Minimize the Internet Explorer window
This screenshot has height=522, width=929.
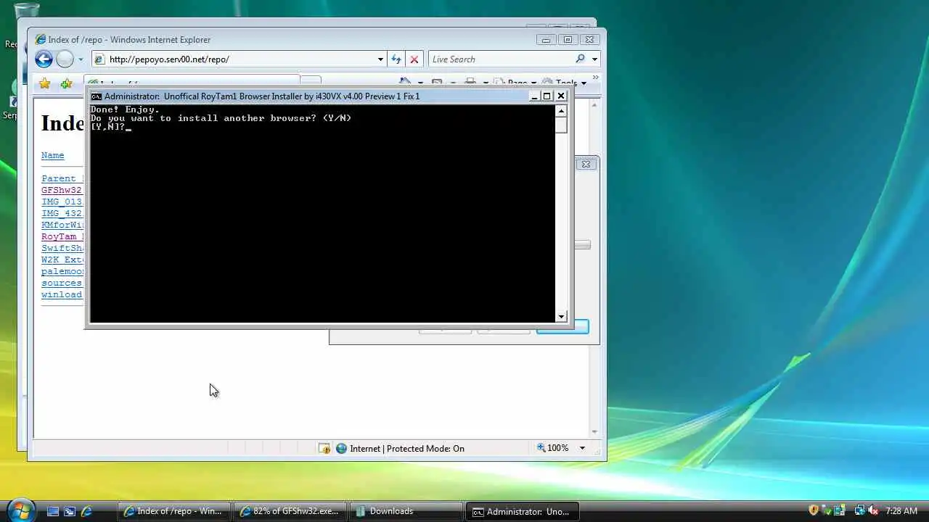(547, 40)
